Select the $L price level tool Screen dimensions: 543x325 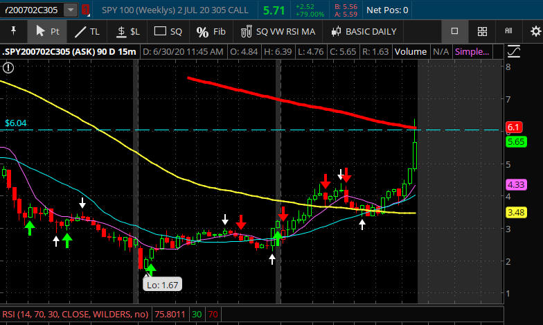pos(127,32)
